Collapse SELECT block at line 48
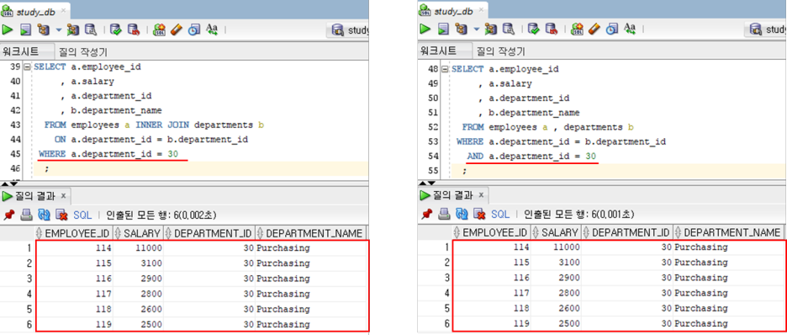This screenshot has width=787, height=335. coord(445,69)
